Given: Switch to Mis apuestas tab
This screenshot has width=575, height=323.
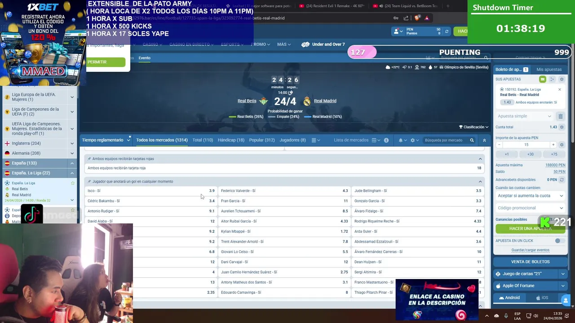Looking at the screenshot, I should (549, 70).
